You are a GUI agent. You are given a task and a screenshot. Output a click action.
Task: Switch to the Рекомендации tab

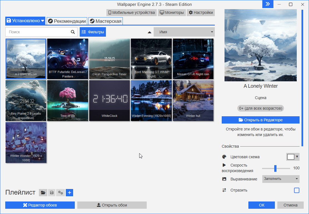coord(67,21)
